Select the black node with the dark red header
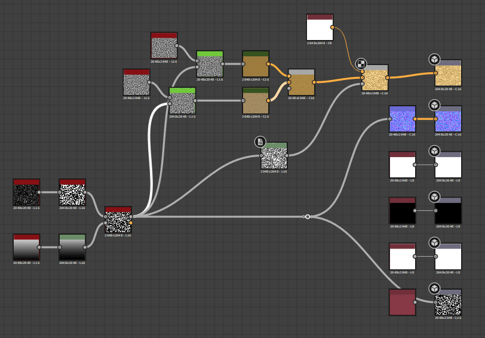This screenshot has width=485, height=338. [402, 211]
